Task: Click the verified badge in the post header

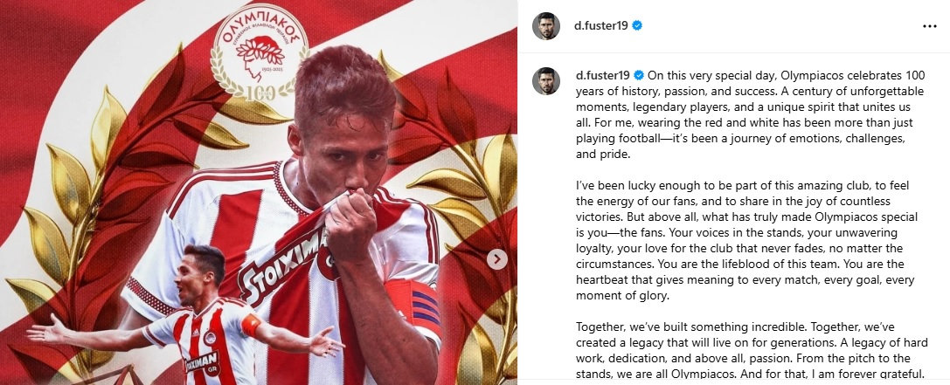Action: (x=637, y=25)
